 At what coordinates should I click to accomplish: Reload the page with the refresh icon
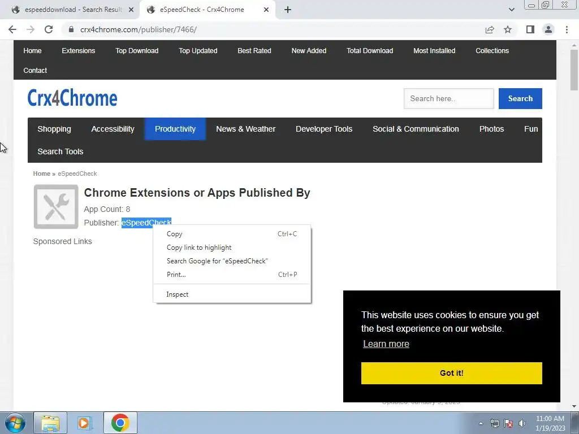click(49, 29)
